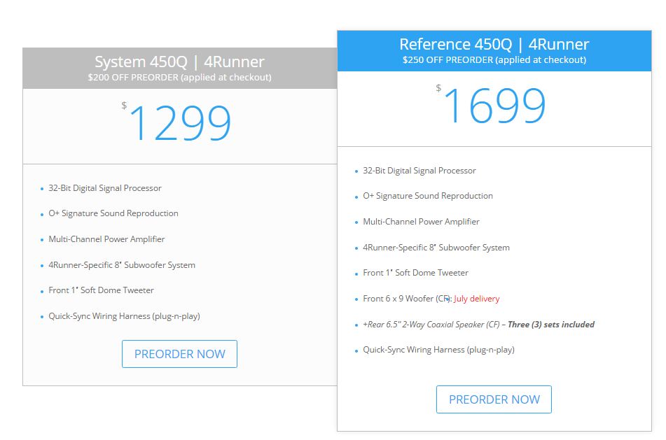Viewport: 666px width, 440px height.
Task: Click 'Three (3) sets included' bold text
Action: (x=551, y=325)
